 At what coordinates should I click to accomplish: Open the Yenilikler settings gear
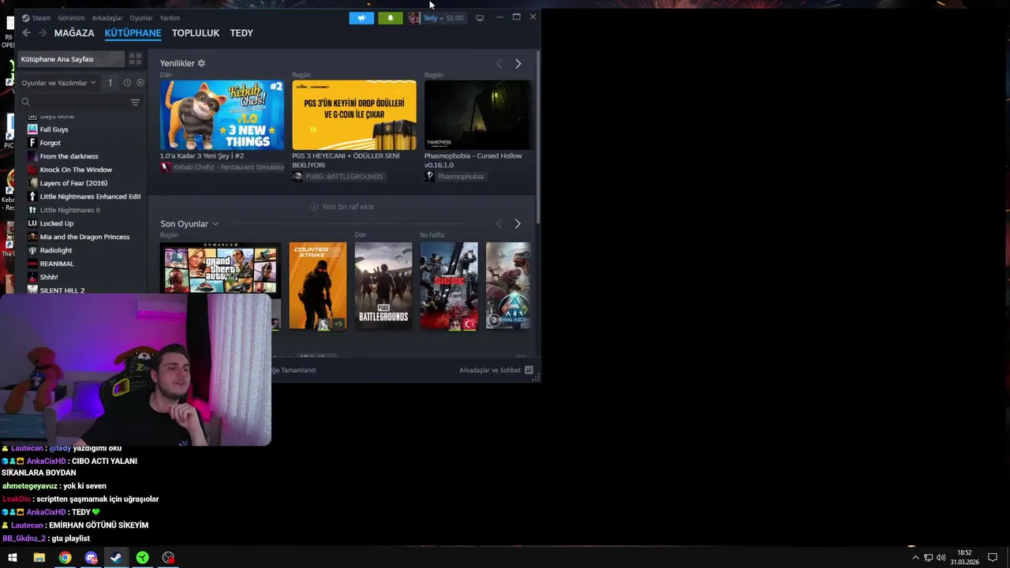201,63
